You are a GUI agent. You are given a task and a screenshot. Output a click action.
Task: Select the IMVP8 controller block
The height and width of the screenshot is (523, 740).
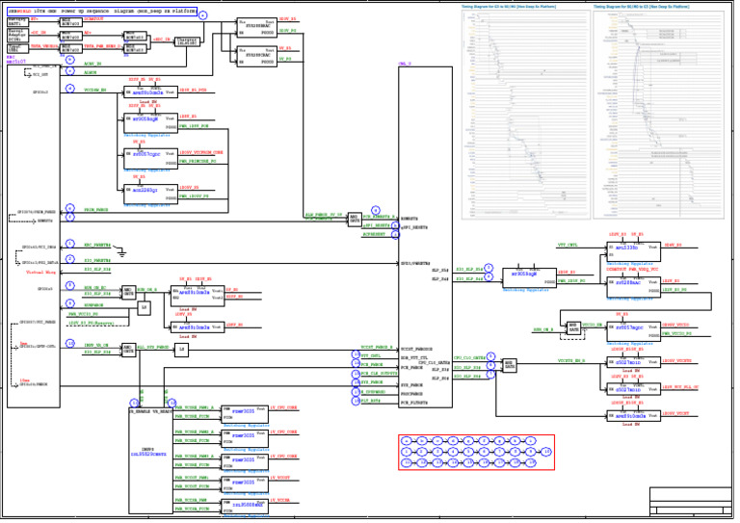150,460
